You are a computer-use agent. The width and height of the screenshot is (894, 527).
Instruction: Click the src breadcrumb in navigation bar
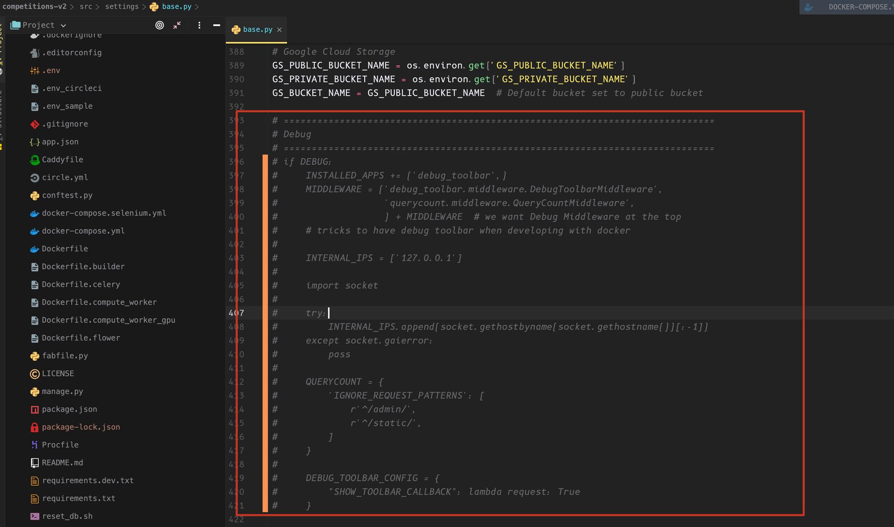86,7
